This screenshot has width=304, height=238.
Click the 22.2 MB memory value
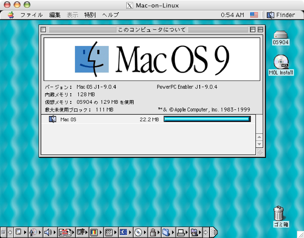click(x=149, y=119)
